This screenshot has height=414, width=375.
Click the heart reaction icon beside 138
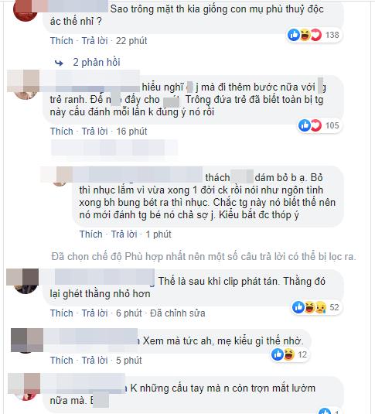click(x=316, y=35)
